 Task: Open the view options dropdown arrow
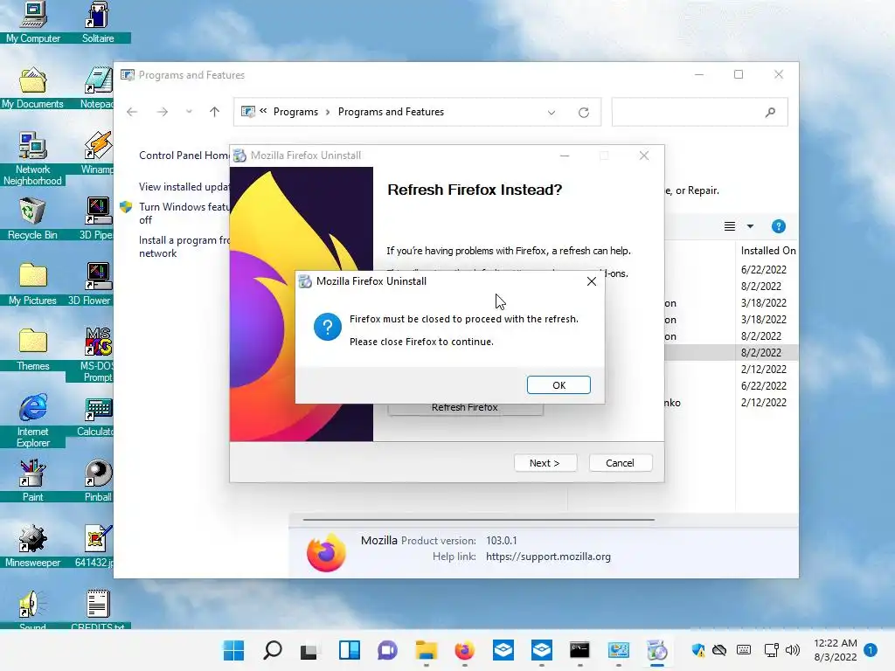point(750,226)
